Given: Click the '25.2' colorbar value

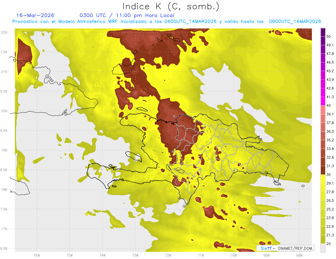Looking at the screenshot, I should click(x=330, y=209).
